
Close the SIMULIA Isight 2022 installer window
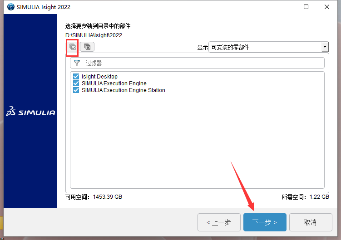click(326, 7)
